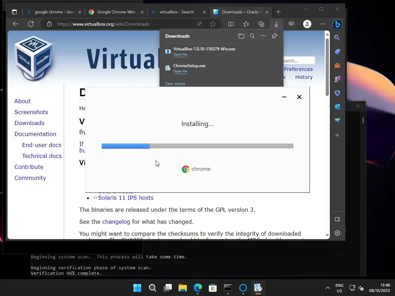Open Microsoft Store from the taskbar
395x296 pixels.
click(213, 288)
